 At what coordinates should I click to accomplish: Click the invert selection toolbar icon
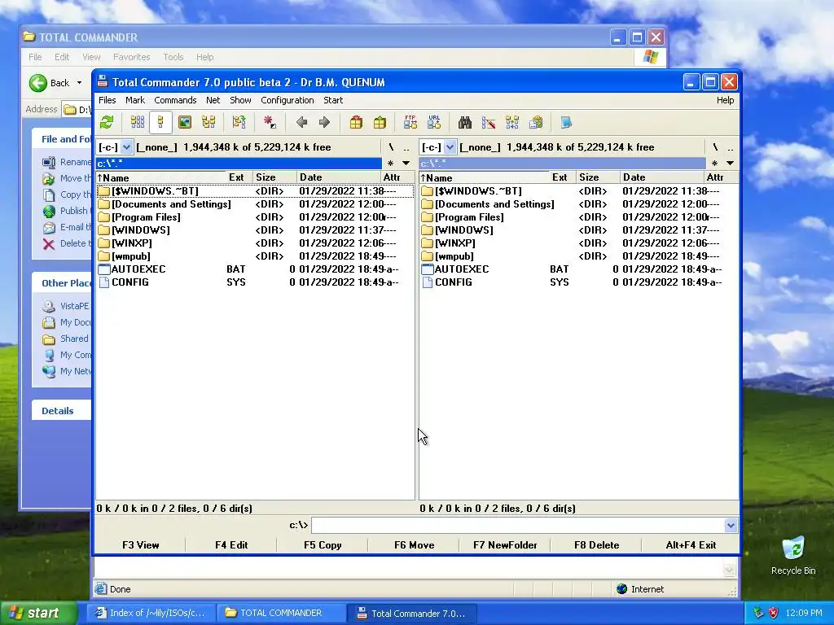[239, 123]
